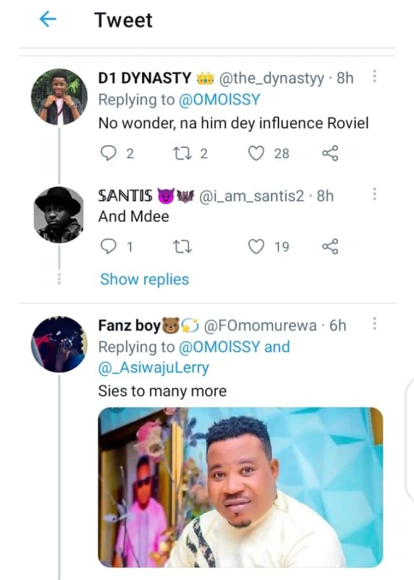Open more options menu on SANTIS's tweet
The image size is (414, 580).
[x=375, y=194]
